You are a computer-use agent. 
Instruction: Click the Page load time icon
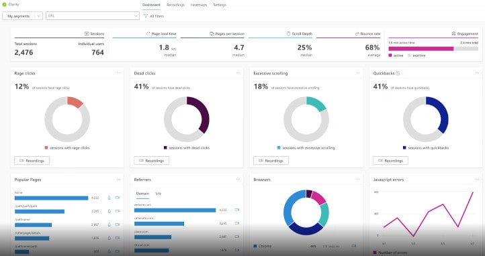click(x=148, y=34)
